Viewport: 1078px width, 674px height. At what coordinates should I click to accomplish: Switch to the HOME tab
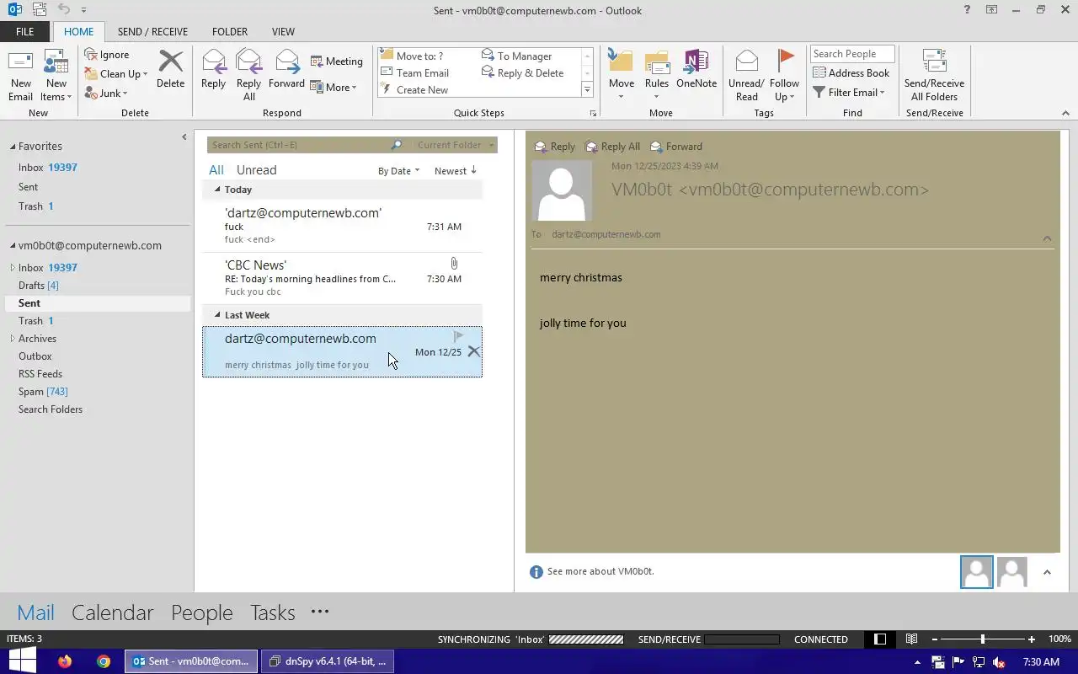[x=79, y=32]
